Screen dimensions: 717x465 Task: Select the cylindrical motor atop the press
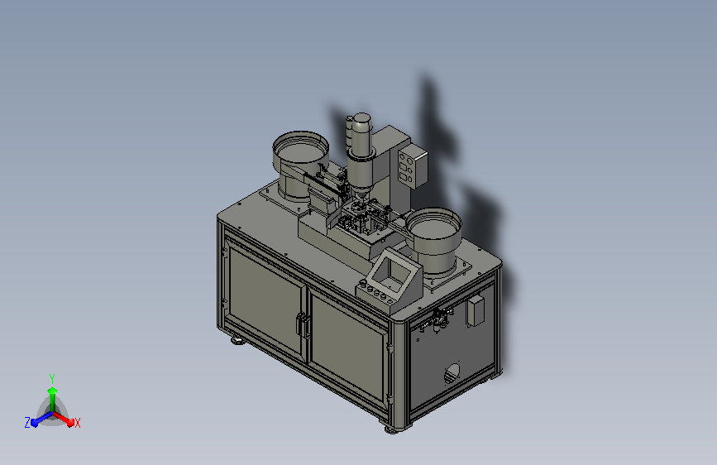coord(360,137)
